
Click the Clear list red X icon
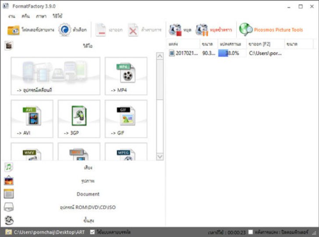pos(133,30)
